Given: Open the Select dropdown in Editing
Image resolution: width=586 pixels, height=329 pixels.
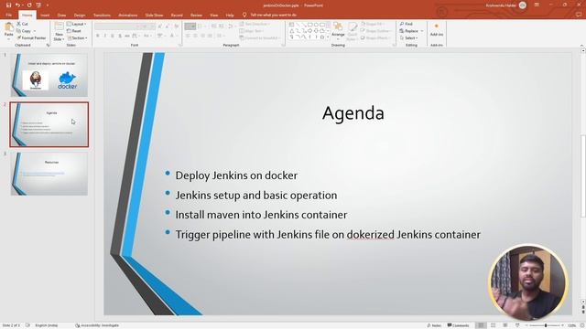Looking at the screenshot, I should pos(408,38).
